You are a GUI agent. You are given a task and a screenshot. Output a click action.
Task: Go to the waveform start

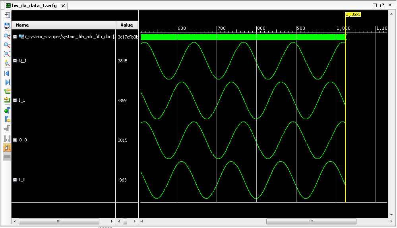click(7, 73)
